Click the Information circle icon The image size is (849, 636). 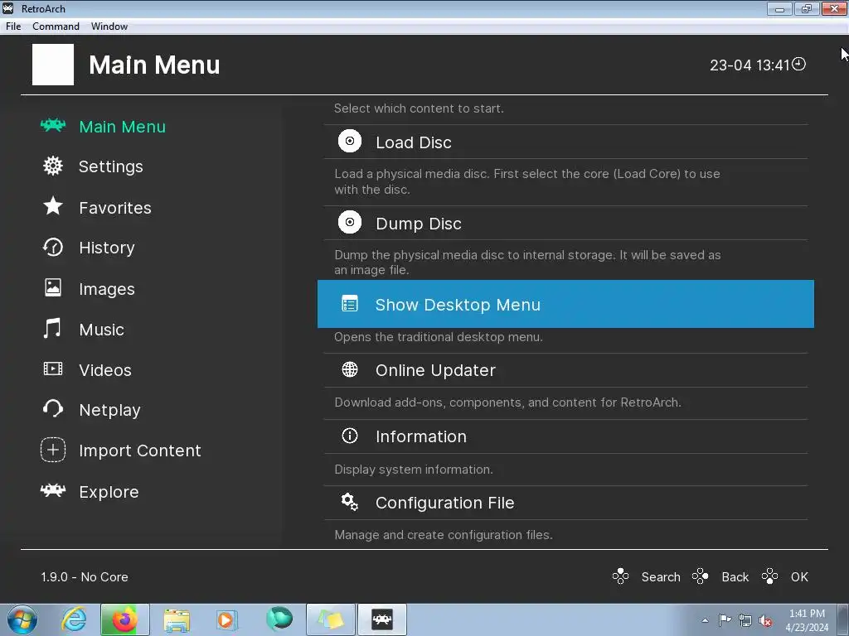pos(350,436)
